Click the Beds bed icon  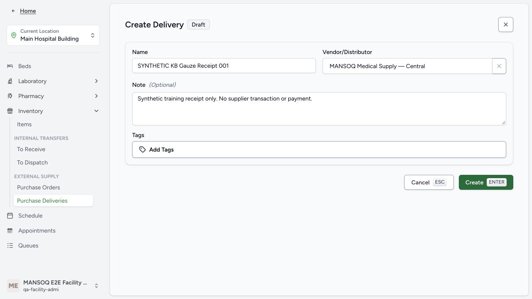(x=10, y=66)
